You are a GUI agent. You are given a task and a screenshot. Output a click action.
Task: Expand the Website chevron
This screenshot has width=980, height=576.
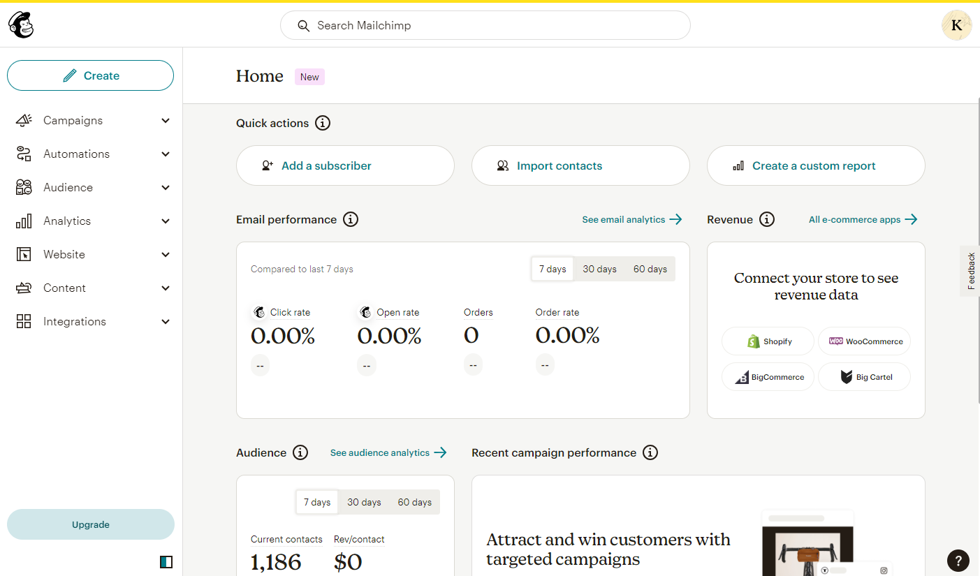pyautogui.click(x=166, y=255)
